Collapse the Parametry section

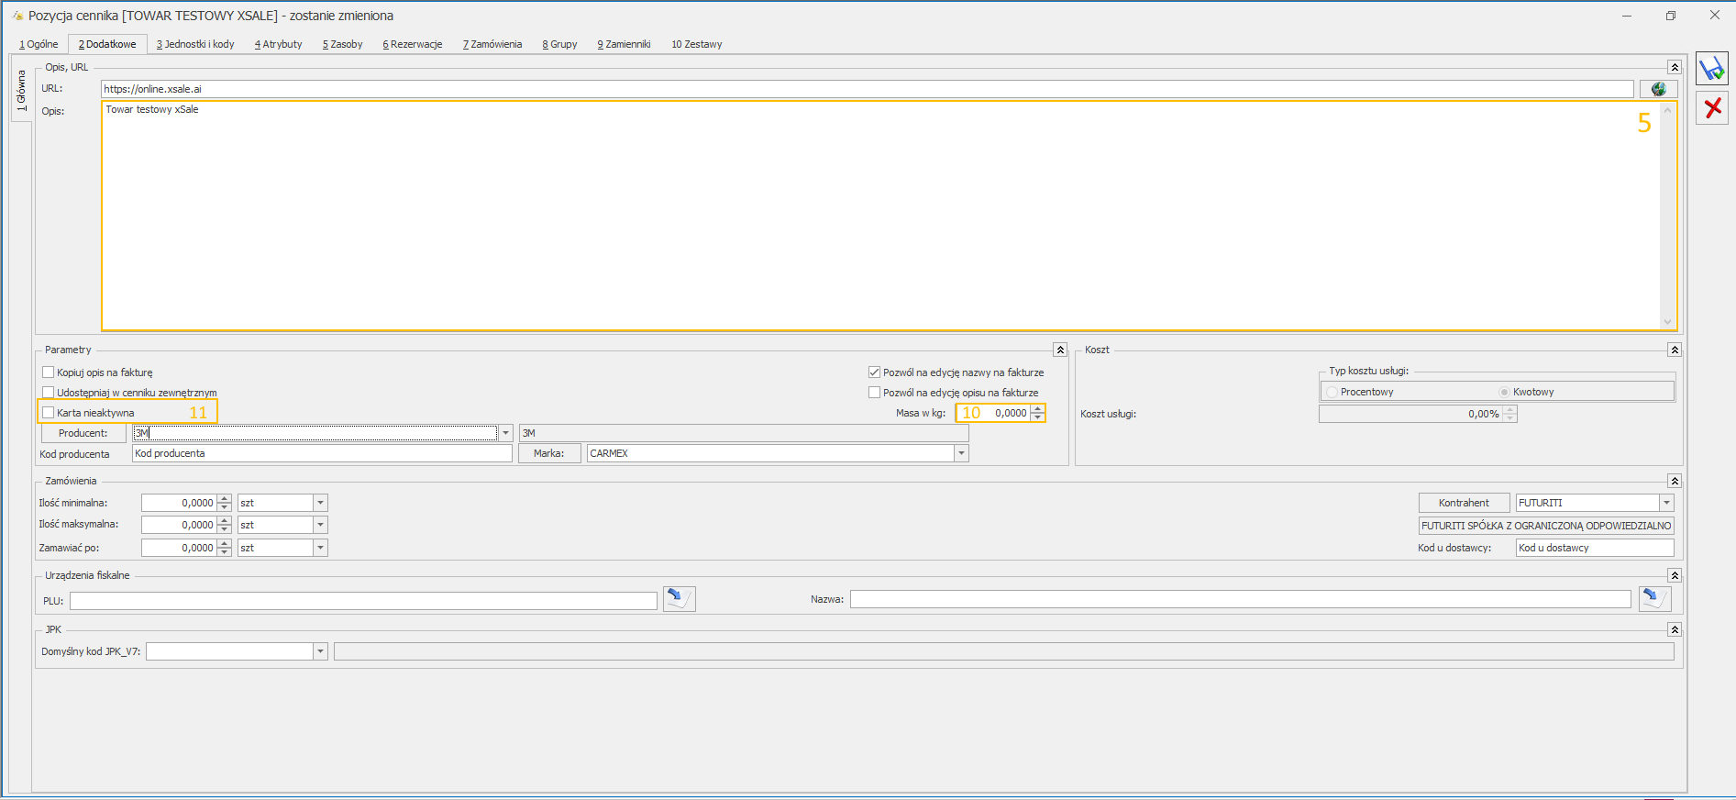1060,350
